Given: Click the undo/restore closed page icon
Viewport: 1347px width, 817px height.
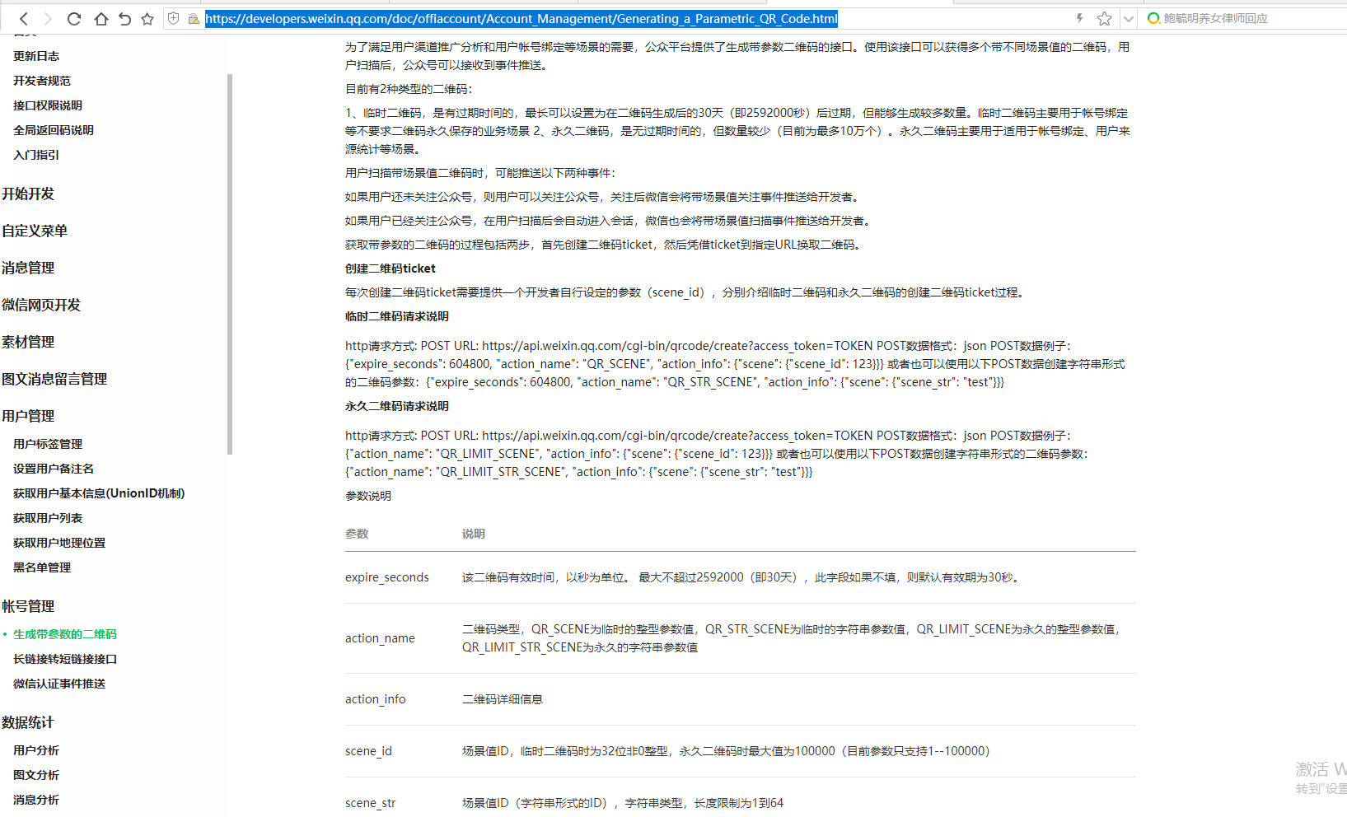Looking at the screenshot, I should 124,19.
